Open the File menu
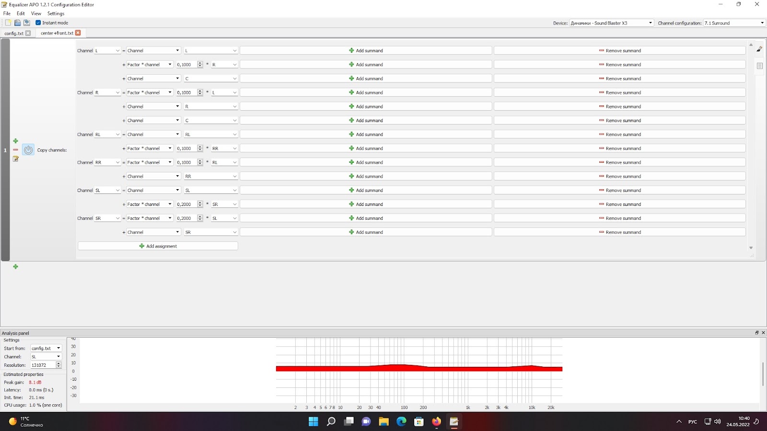 (x=7, y=13)
